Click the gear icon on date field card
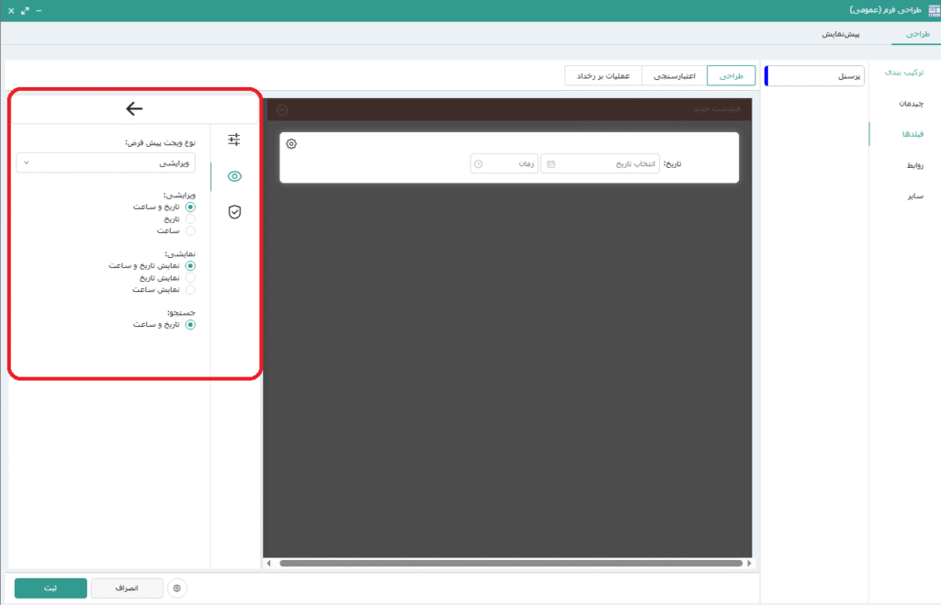Image resolution: width=941 pixels, height=605 pixels. pos(291,144)
